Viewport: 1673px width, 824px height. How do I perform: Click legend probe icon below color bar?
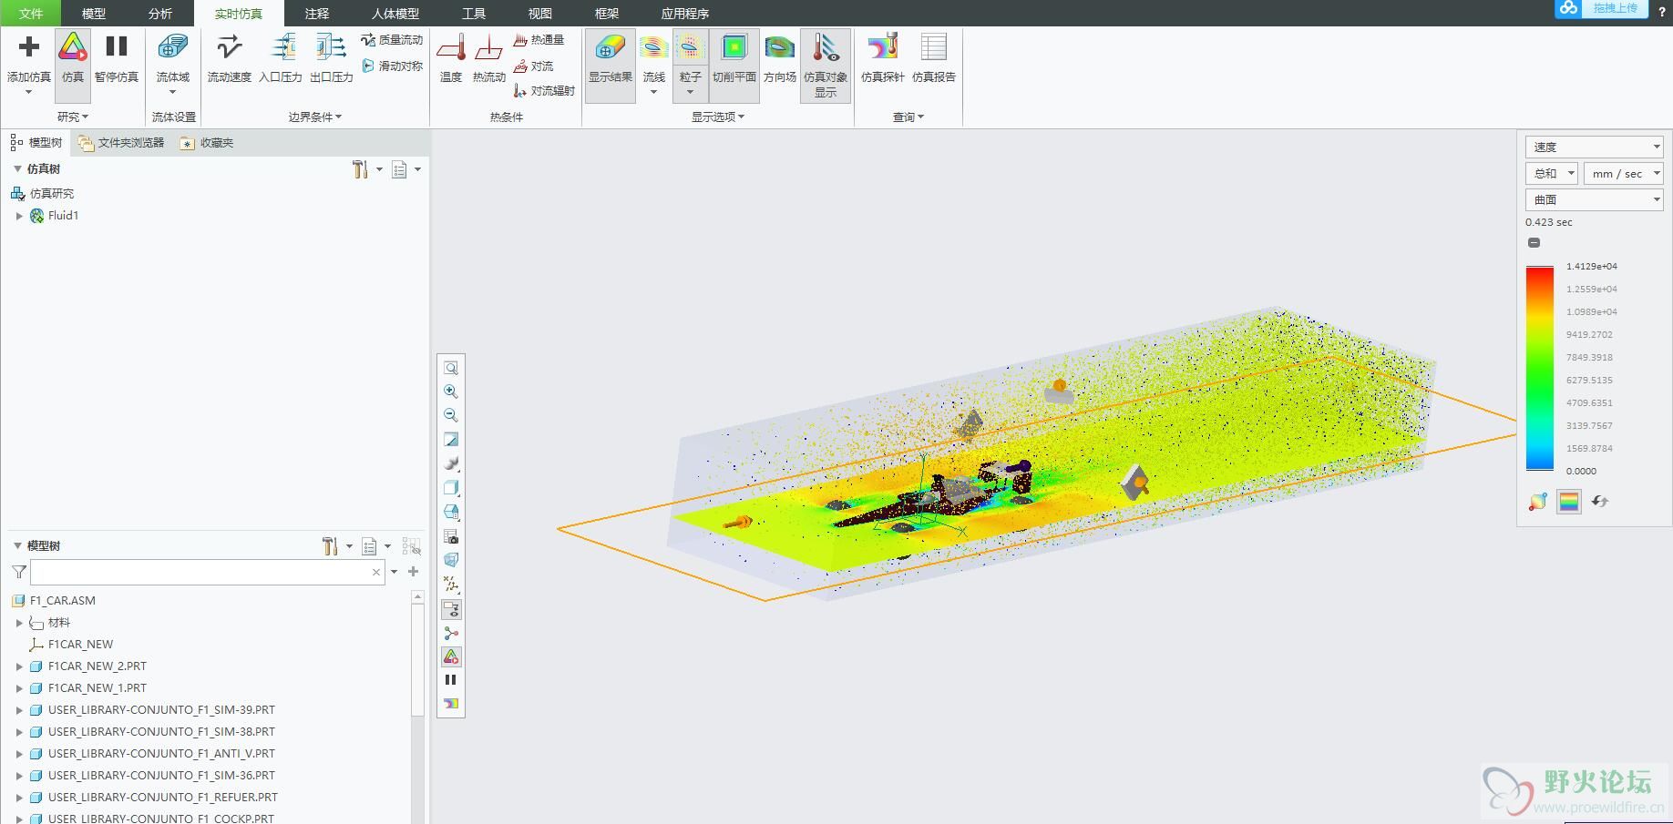(1537, 502)
